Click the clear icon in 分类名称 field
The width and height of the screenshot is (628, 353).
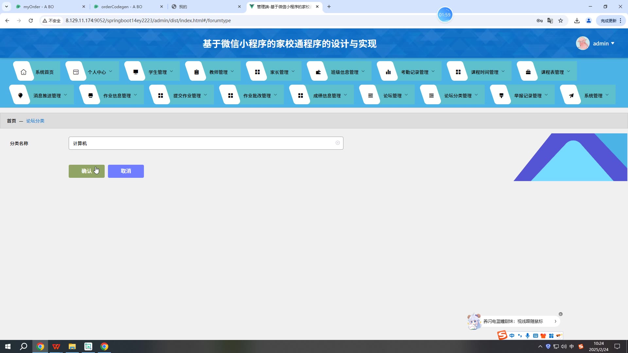pos(338,143)
